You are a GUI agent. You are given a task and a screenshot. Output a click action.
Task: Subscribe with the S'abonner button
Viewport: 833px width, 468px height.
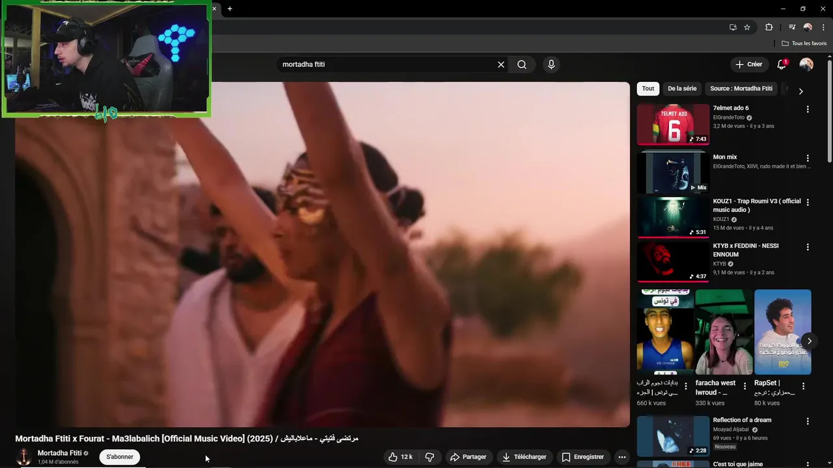[x=120, y=457]
